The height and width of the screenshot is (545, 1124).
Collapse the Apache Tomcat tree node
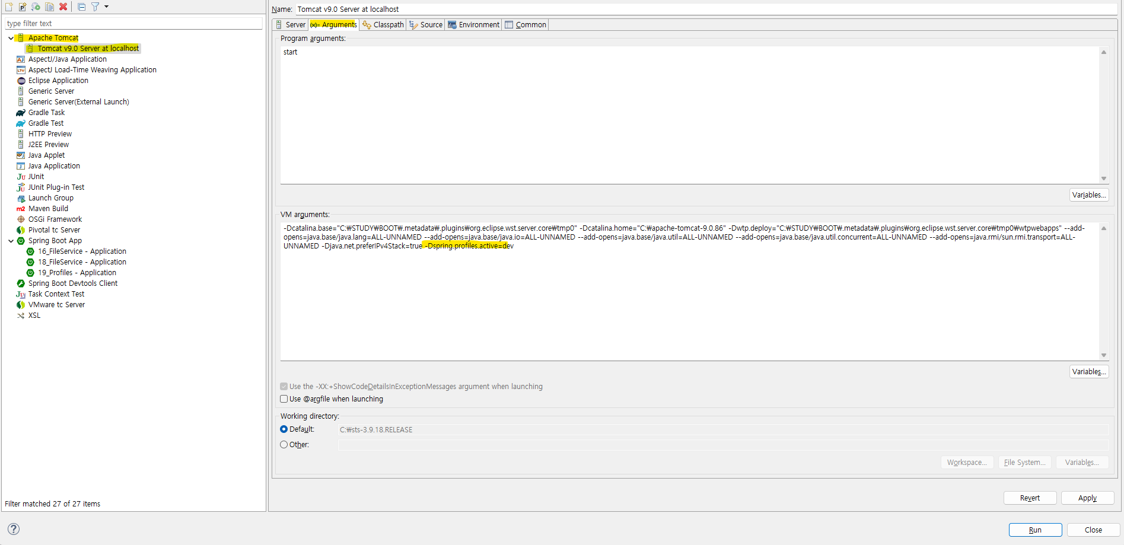[11, 38]
